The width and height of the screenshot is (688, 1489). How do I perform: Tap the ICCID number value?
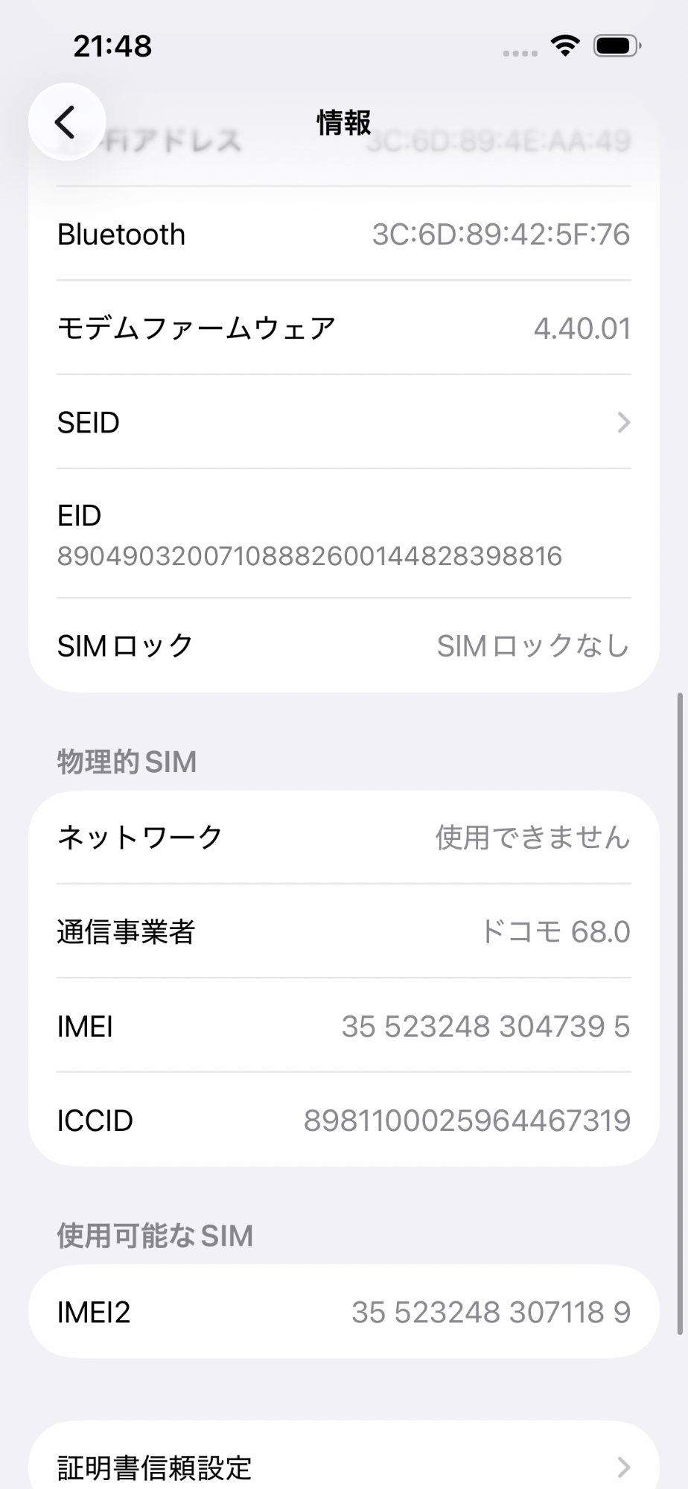tap(467, 1120)
